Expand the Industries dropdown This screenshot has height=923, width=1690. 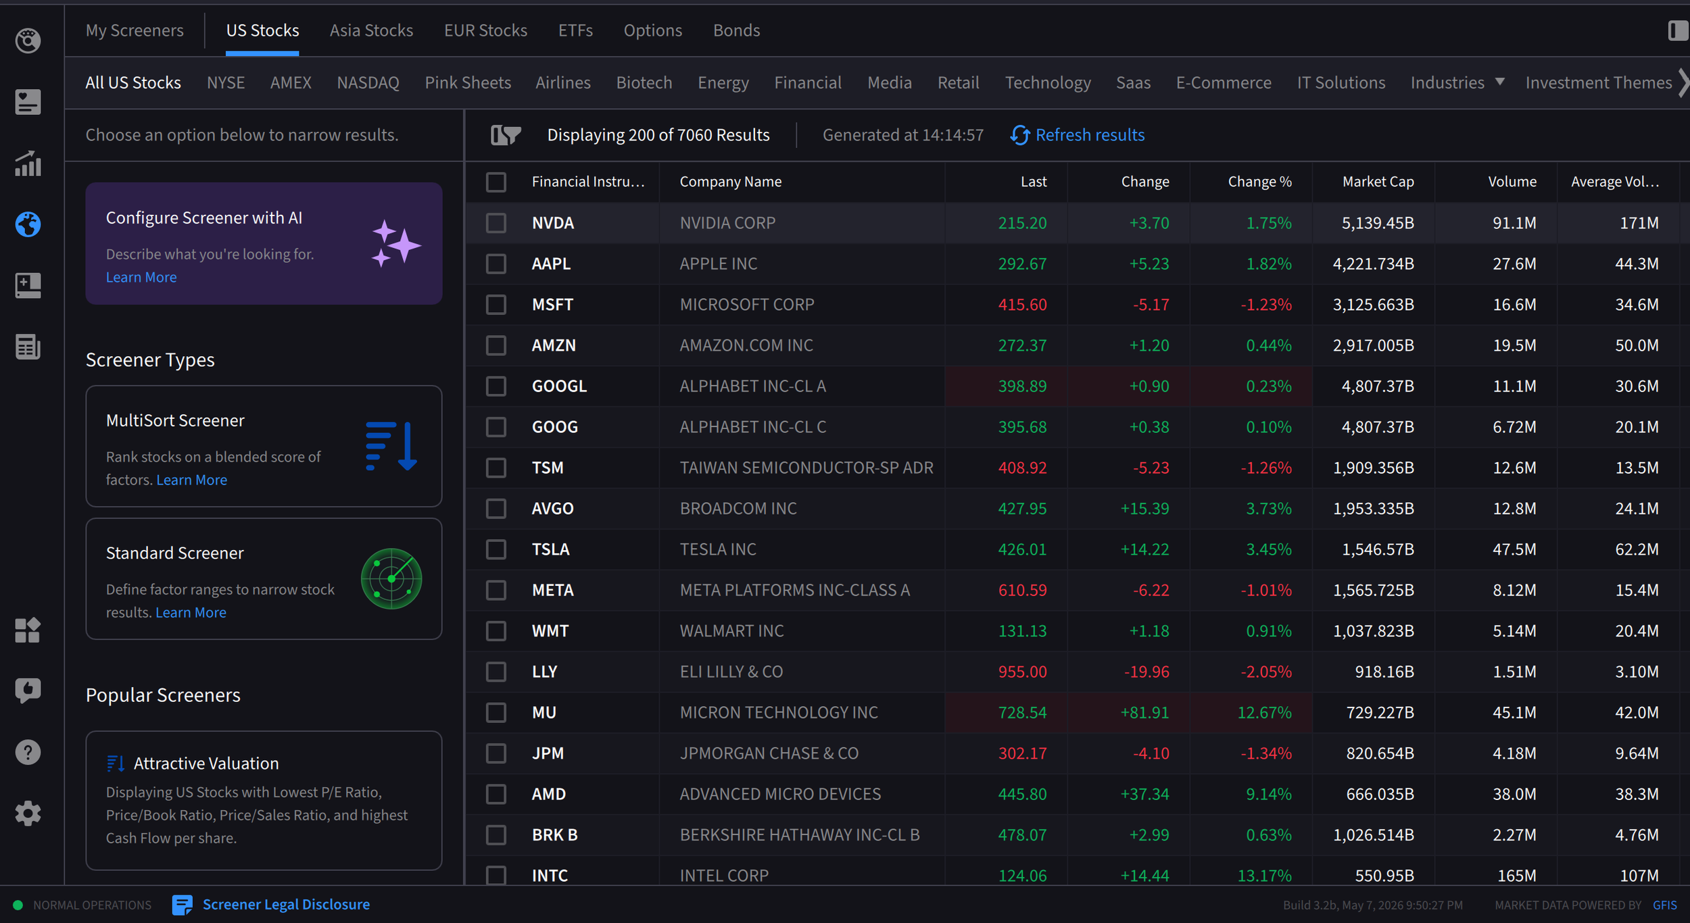[x=1457, y=82]
